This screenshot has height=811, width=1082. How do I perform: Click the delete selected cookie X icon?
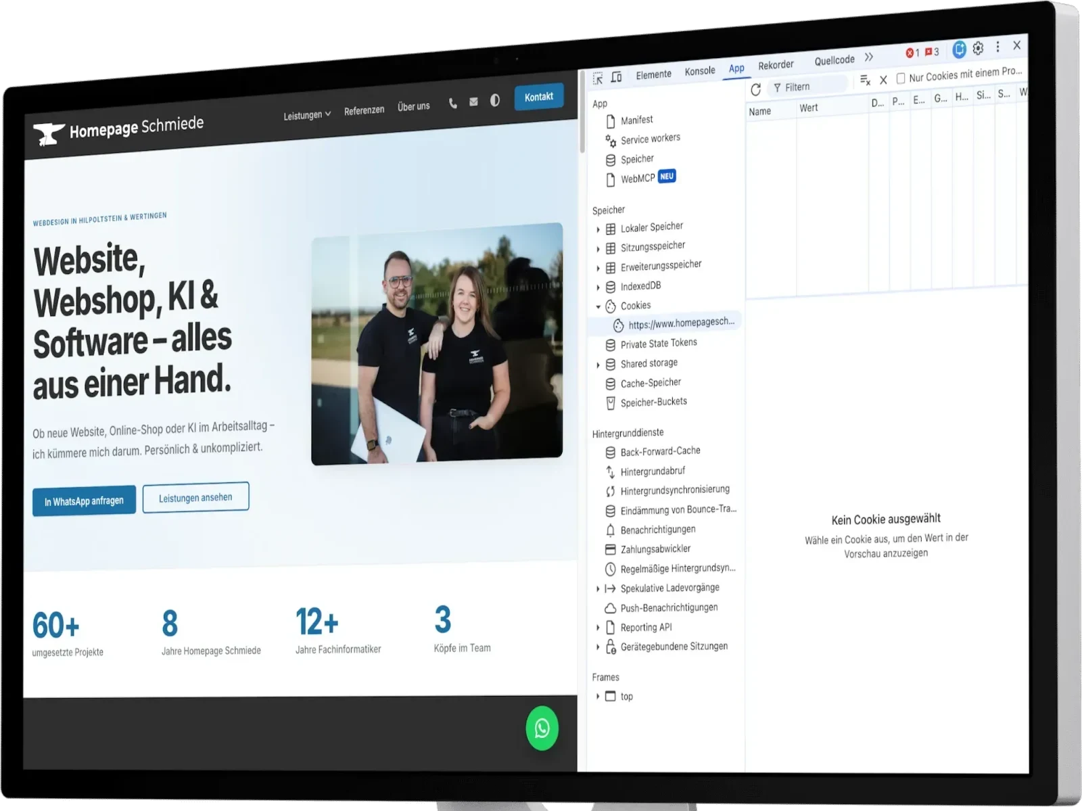883,80
